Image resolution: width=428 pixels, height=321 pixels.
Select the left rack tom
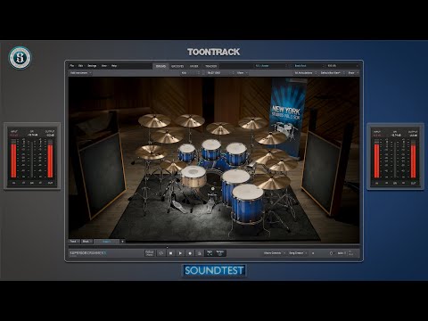tap(187, 152)
